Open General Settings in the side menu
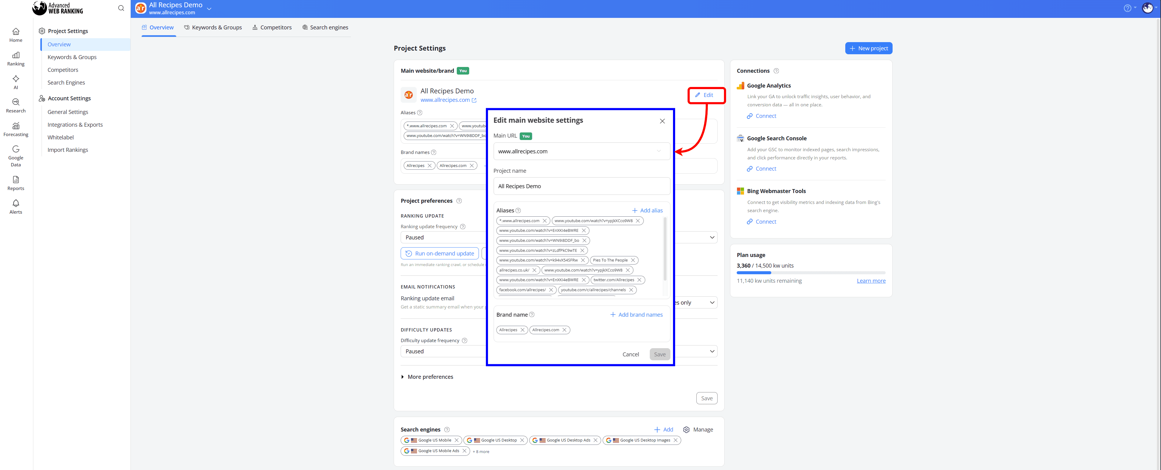1161x470 pixels. tap(68, 112)
